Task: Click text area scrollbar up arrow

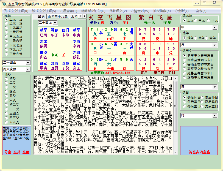Action: click(175, 78)
